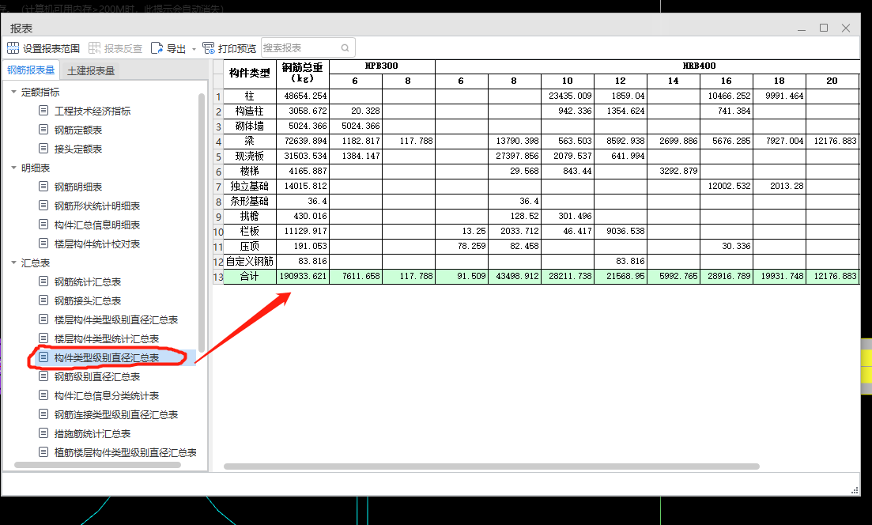Image resolution: width=872 pixels, height=525 pixels.
Task: Select the 柱 row cell
Action: [250, 96]
